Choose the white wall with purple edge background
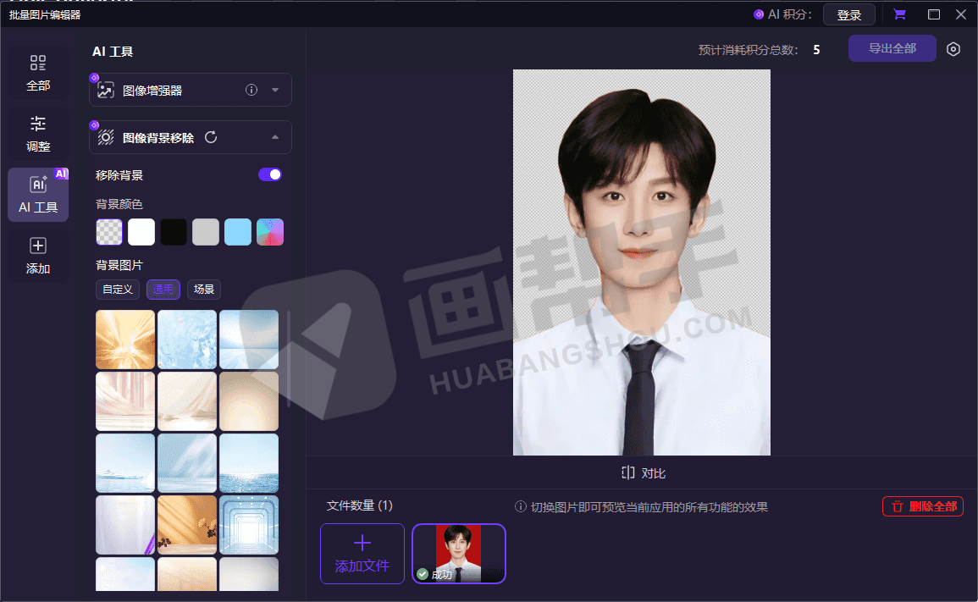Screen dimensions: 978x602 tap(125, 525)
